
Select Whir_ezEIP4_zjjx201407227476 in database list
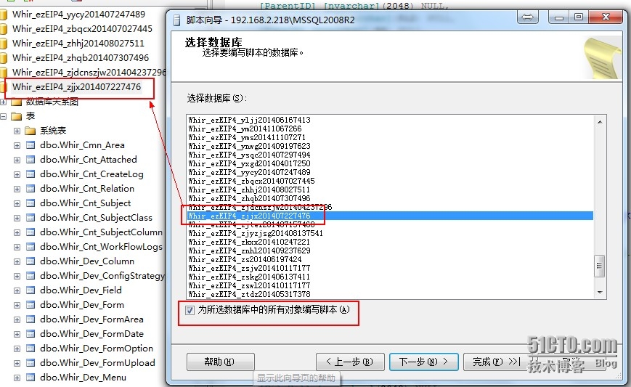point(390,216)
